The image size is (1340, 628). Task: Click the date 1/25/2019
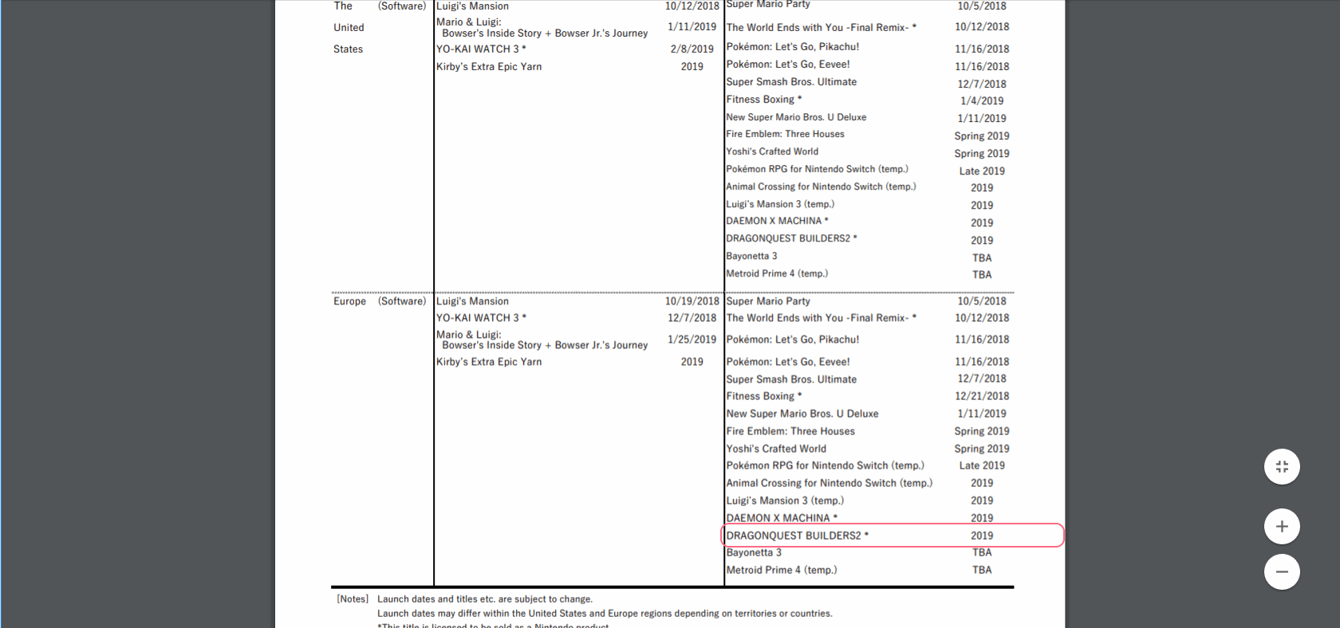point(692,340)
